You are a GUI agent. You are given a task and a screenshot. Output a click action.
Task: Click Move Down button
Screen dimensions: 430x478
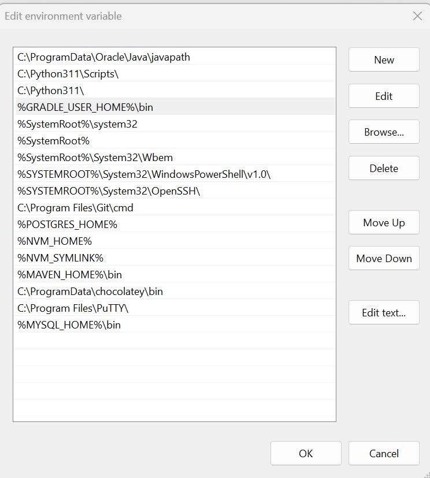tap(384, 259)
